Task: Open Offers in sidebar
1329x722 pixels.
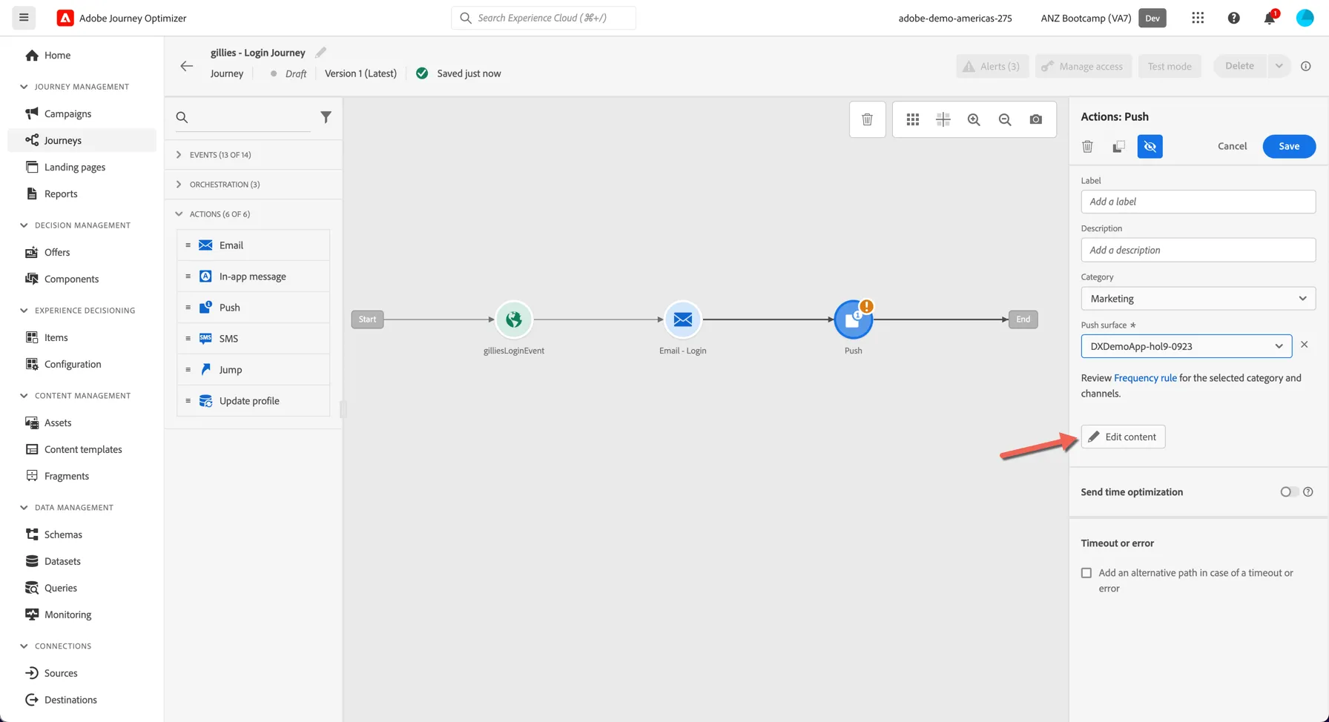Action: pyautogui.click(x=82, y=252)
